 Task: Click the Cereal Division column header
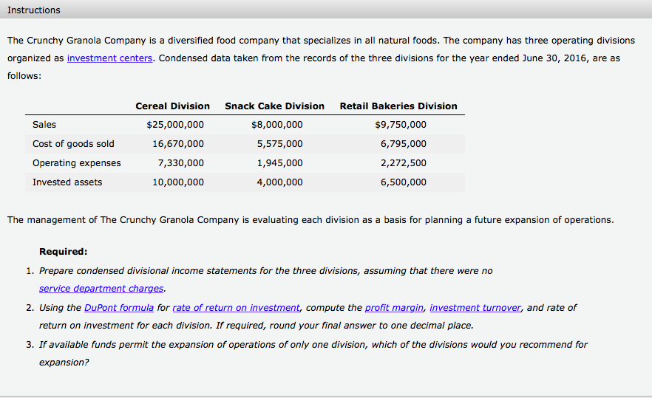pyautogui.click(x=172, y=106)
